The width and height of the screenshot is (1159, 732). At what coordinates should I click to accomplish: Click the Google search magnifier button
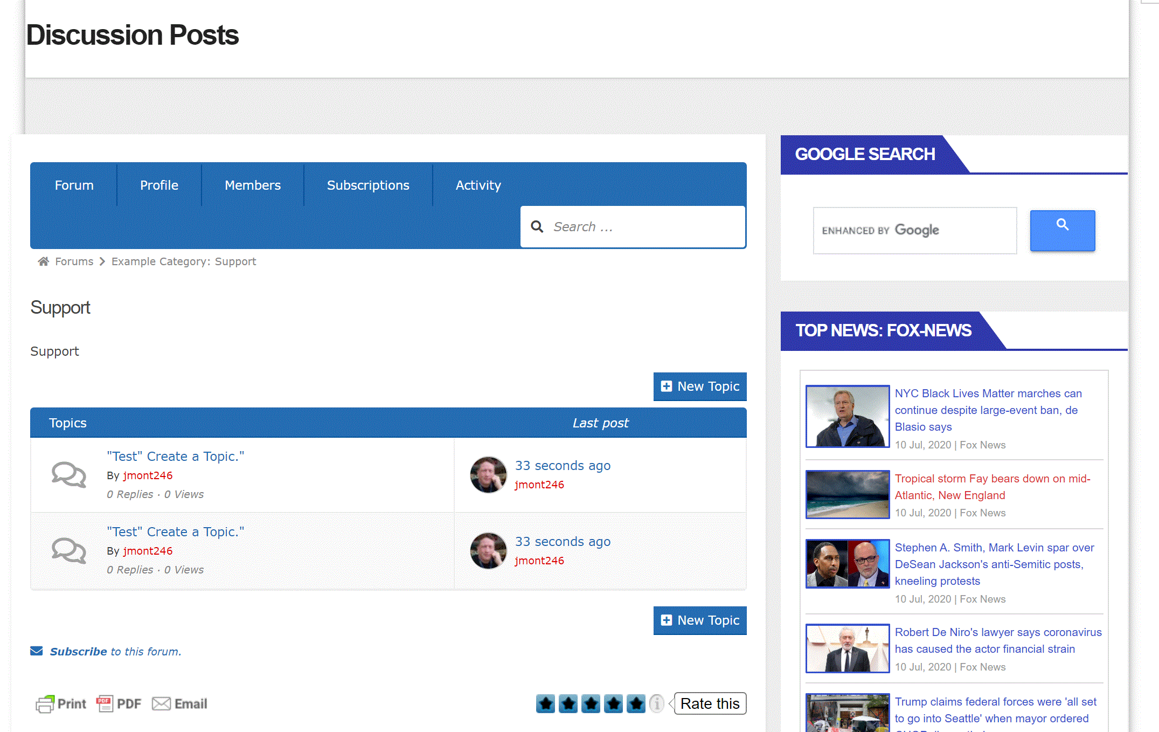[1062, 230]
